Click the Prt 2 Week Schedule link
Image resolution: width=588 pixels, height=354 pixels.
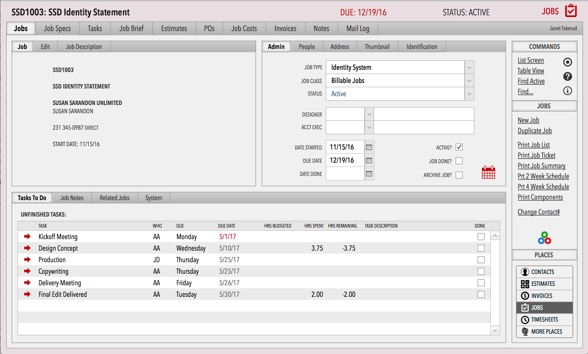click(543, 176)
